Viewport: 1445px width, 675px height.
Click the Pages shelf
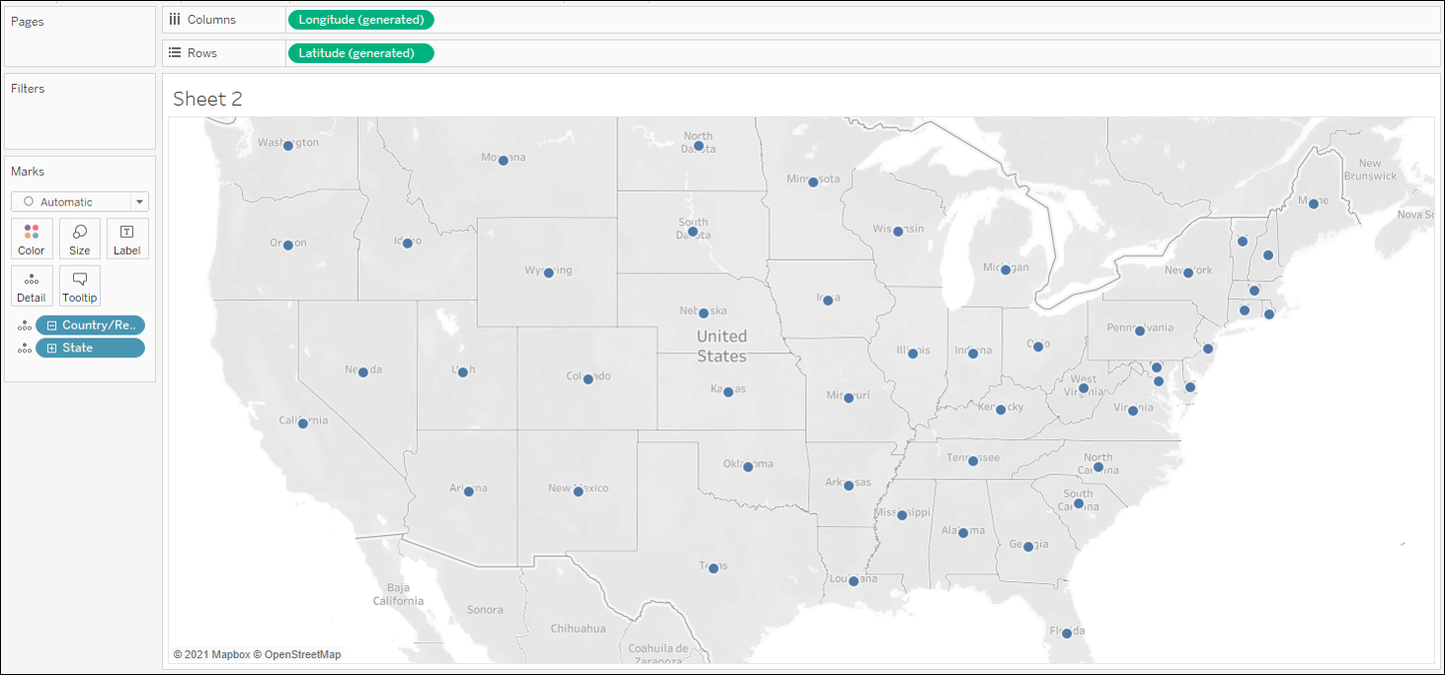[80, 37]
